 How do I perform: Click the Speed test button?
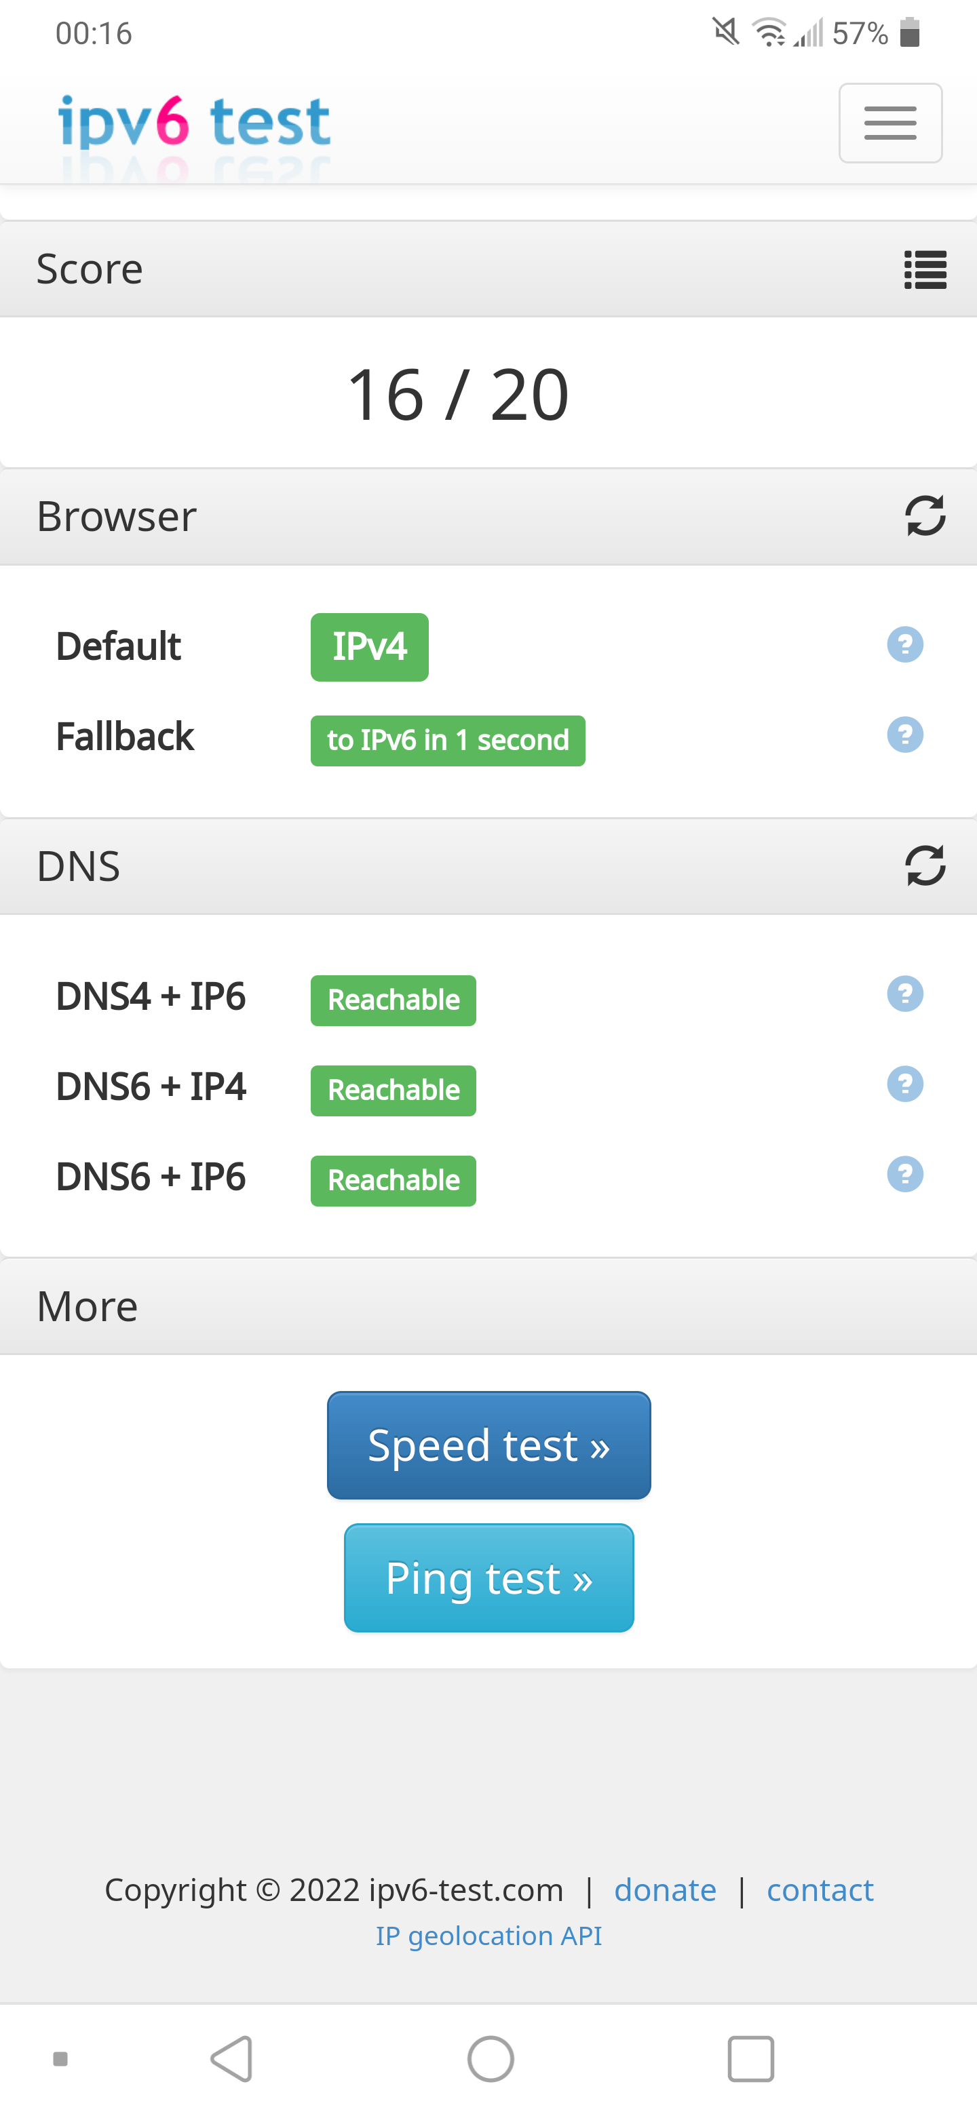click(489, 1445)
